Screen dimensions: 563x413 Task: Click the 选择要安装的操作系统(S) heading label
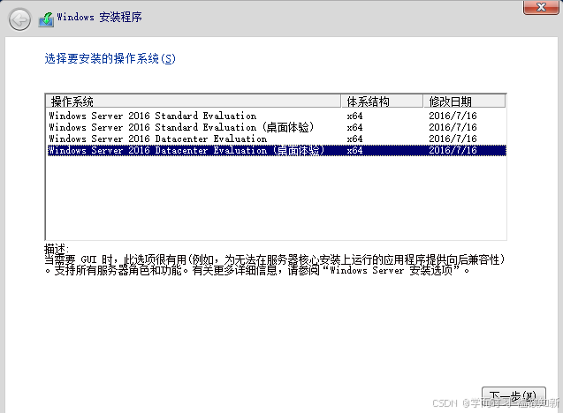pos(110,58)
